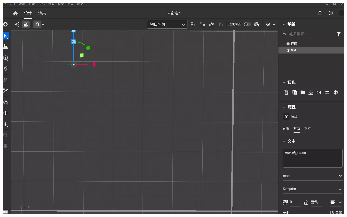
Task: Toggle the view visibility eye icon
Action: point(268,24)
